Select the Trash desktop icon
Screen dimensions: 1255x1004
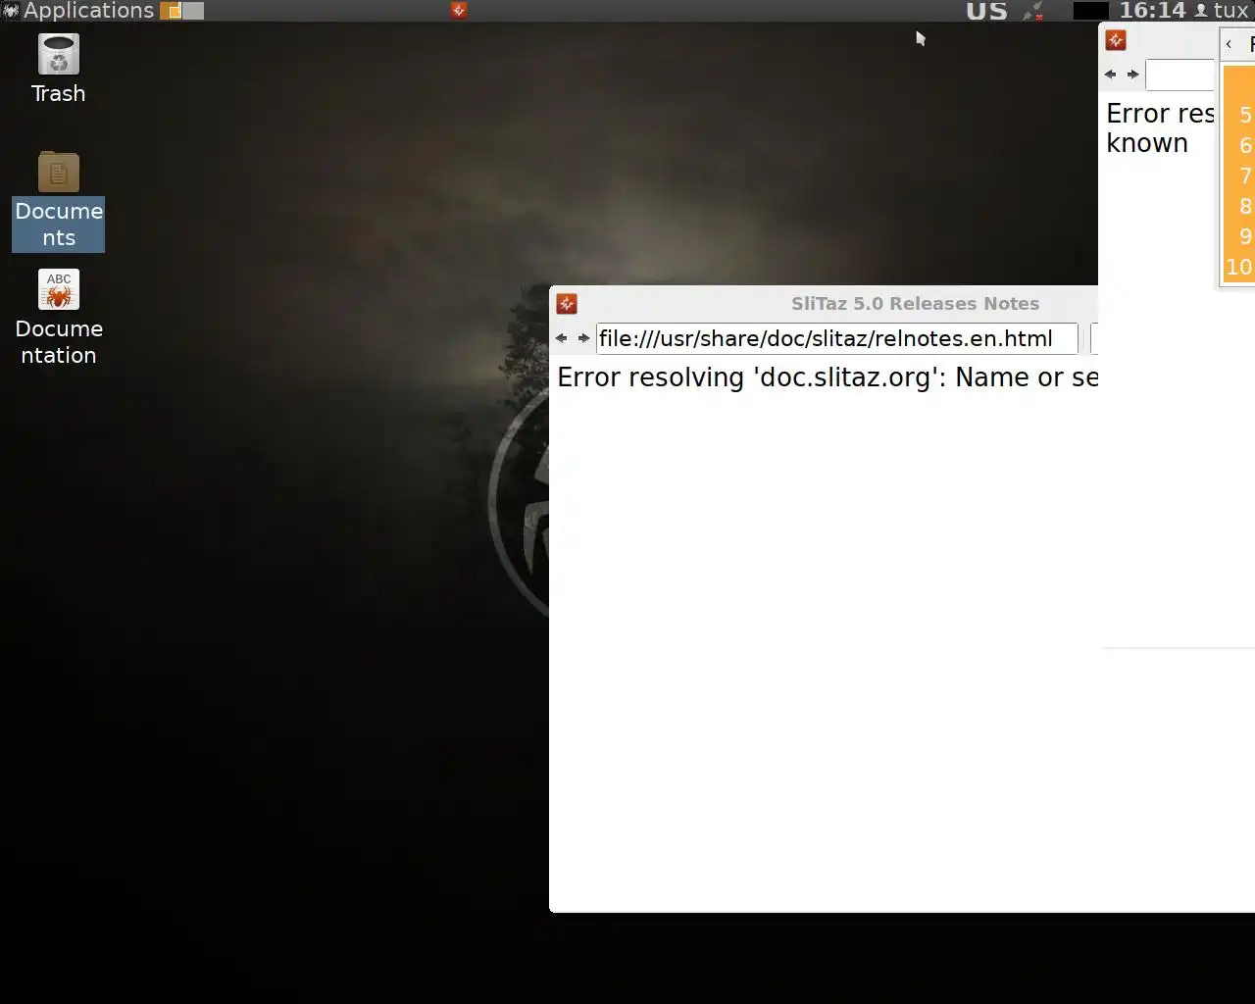pyautogui.click(x=59, y=69)
